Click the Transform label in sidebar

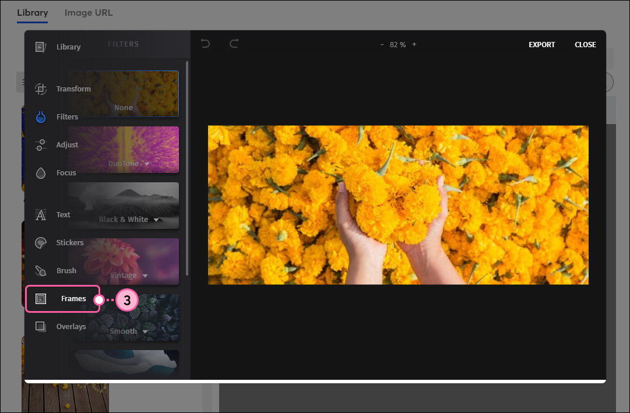73,89
